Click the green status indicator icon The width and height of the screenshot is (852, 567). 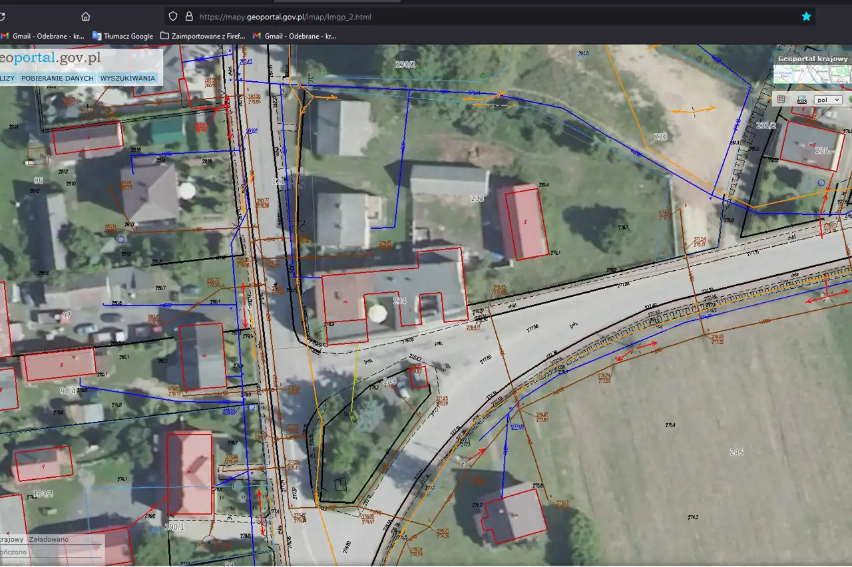pyautogui.click(x=849, y=100)
